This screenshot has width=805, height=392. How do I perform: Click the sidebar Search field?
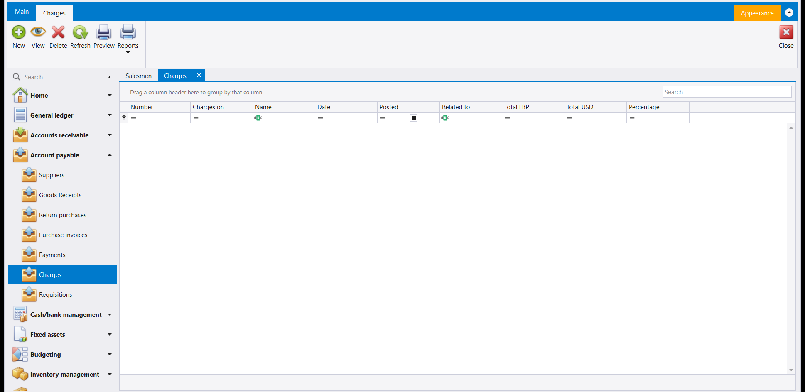pos(62,77)
